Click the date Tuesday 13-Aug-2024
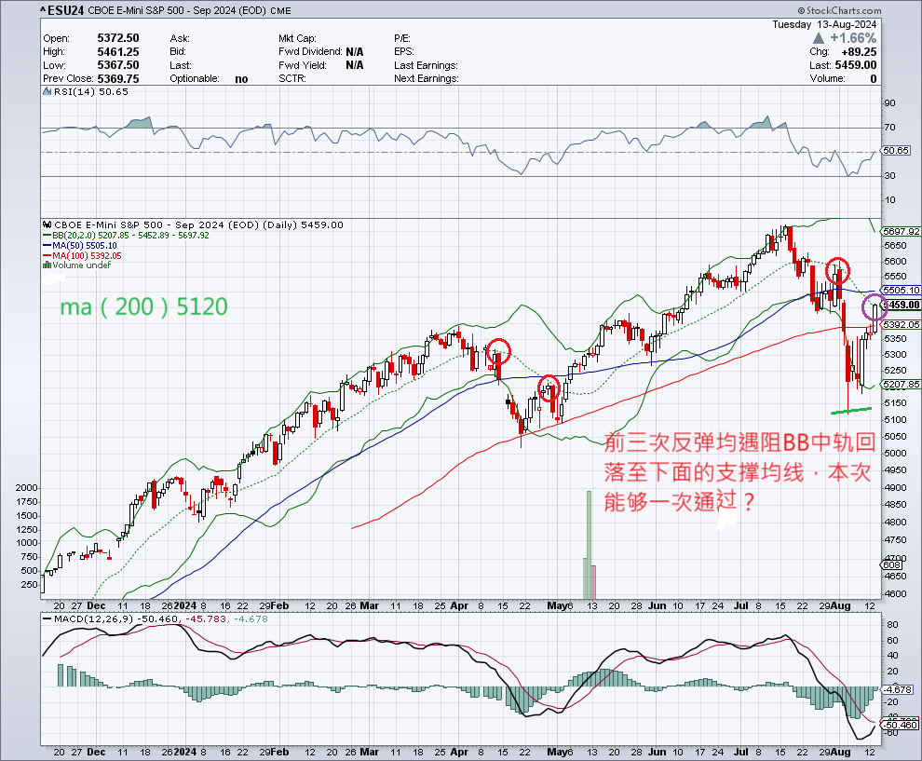This screenshot has width=922, height=761. (824, 24)
